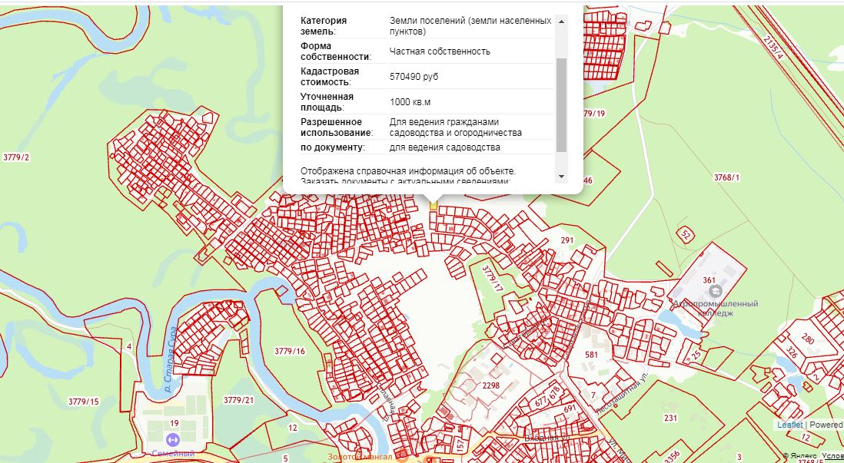Click the Семейный fitness center map icon
844x463 pixels.
point(171,440)
